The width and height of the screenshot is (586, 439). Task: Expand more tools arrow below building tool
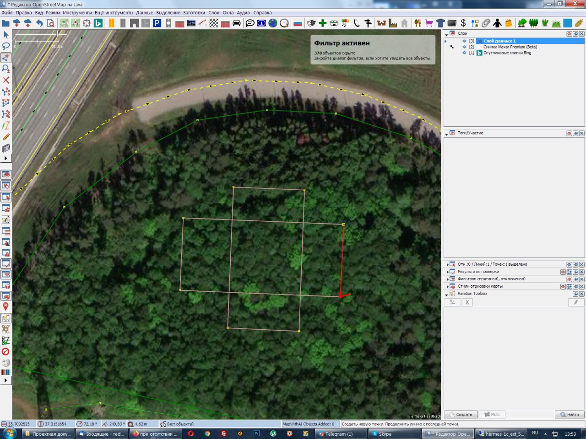tap(6, 158)
